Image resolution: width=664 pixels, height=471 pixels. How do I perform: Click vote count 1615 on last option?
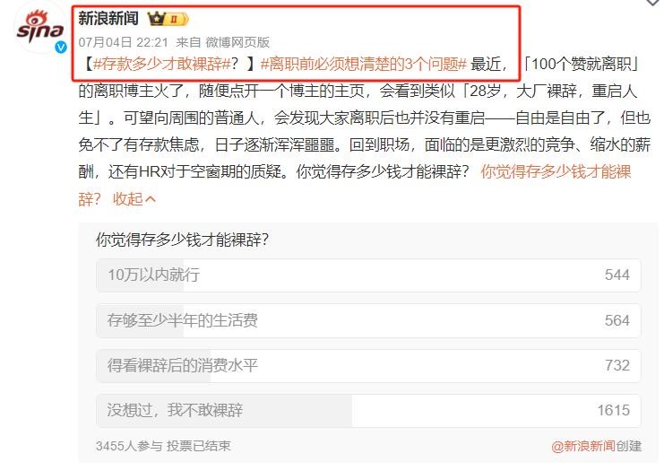[x=614, y=410]
